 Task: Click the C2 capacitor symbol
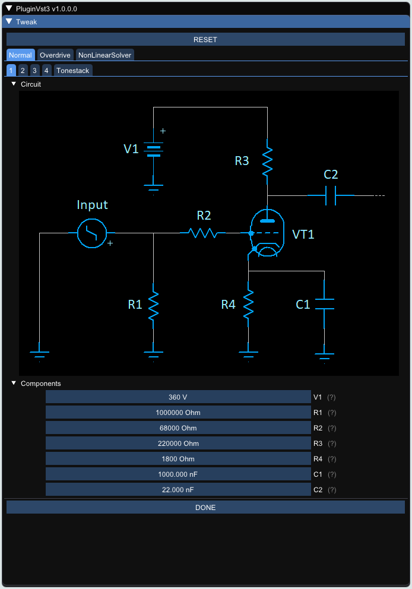point(331,195)
